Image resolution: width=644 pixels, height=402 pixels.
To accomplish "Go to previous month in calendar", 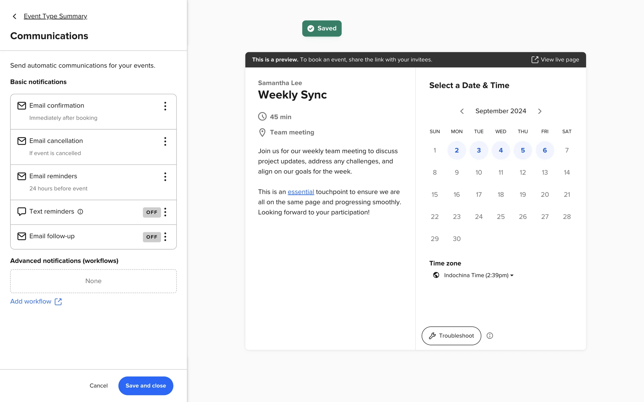I will coord(462,111).
